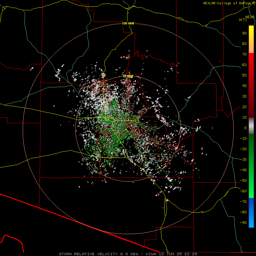
Task: Click the -60 value on velocity scale
Action: [x=243, y=191]
